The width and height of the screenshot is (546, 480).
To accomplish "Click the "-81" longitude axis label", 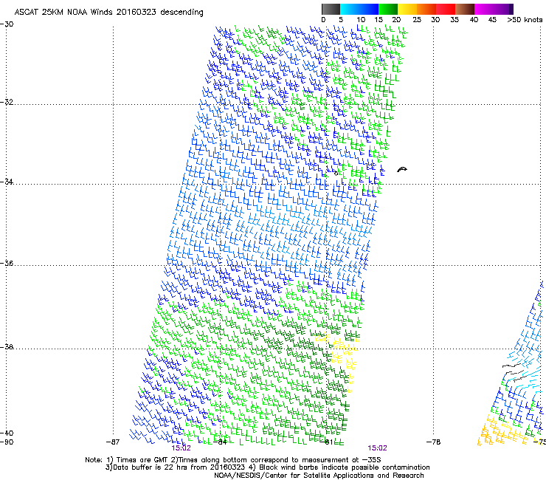I will pos(326,442).
